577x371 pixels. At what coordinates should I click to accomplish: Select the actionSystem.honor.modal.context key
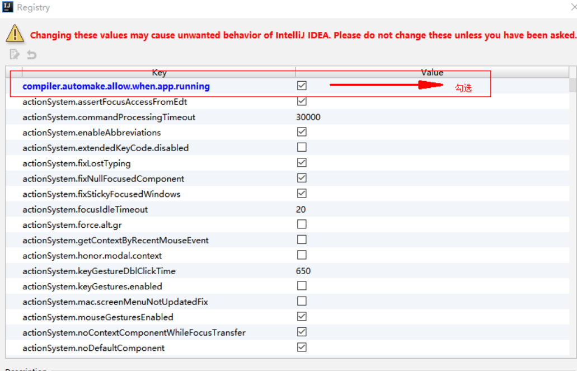click(92, 256)
